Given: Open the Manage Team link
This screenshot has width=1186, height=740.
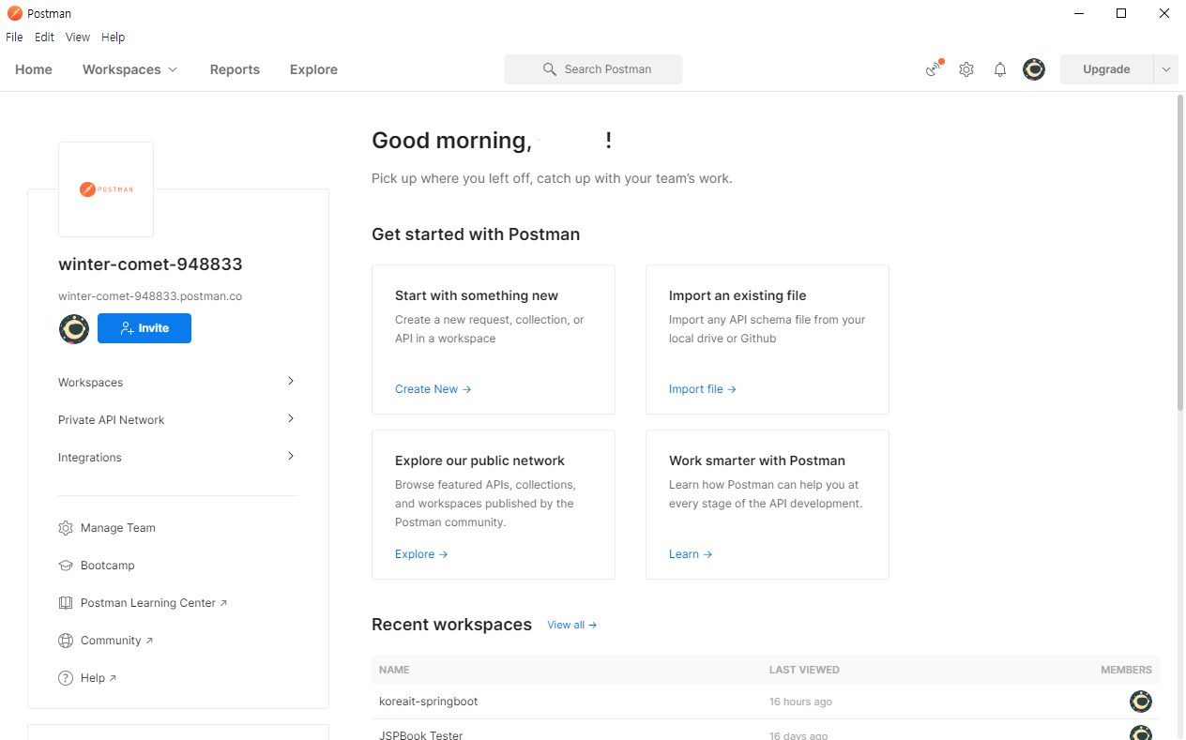Looking at the screenshot, I should [x=118, y=528].
